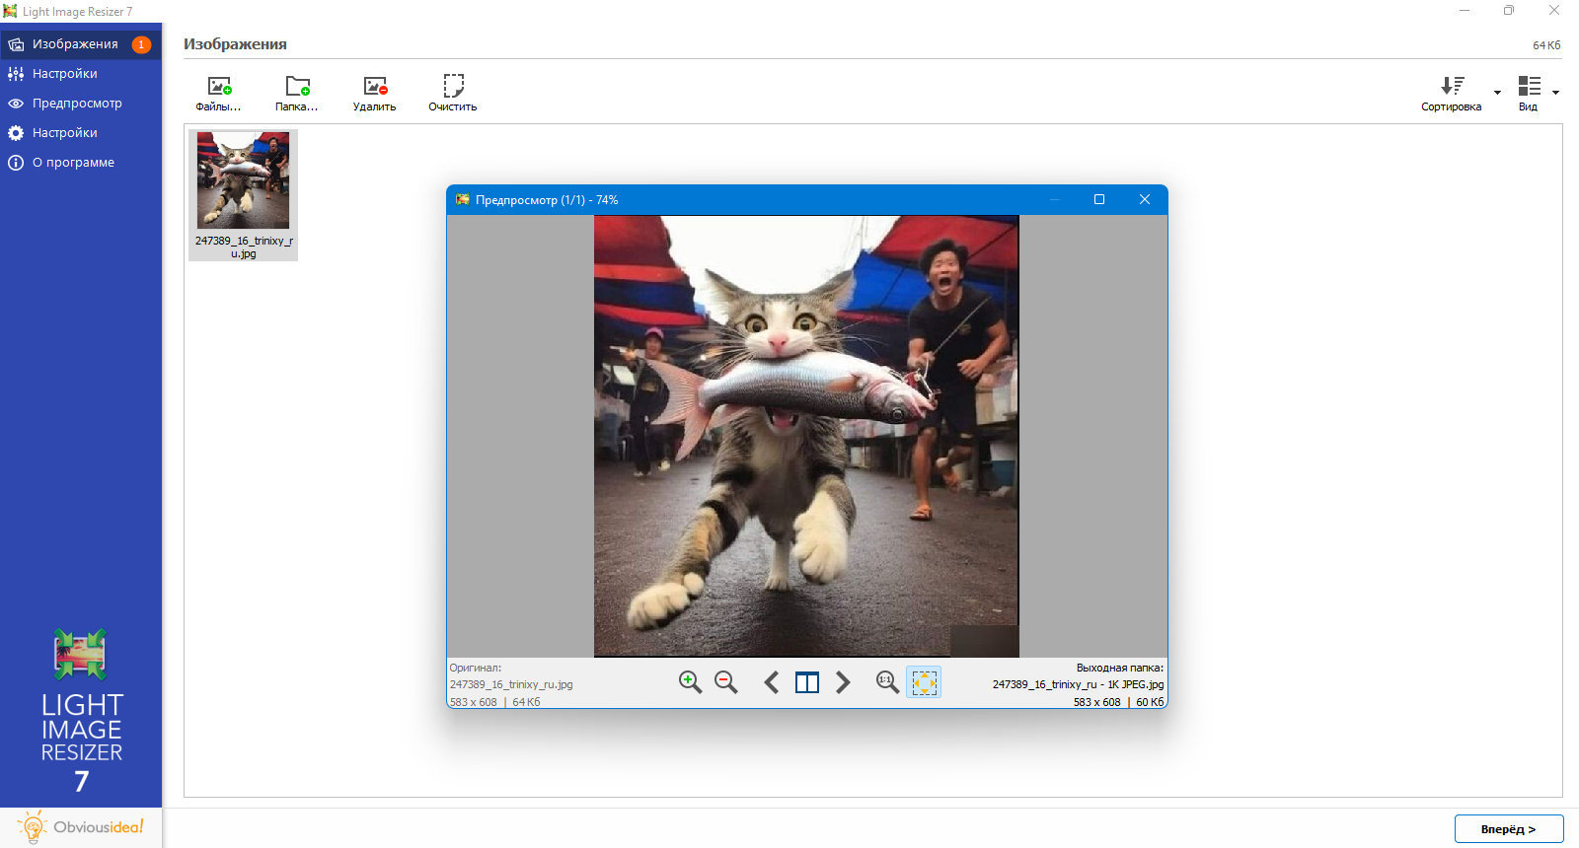Image resolution: width=1579 pixels, height=848 pixels.
Task: Toggle split before/after comparison view
Action: coord(807,682)
